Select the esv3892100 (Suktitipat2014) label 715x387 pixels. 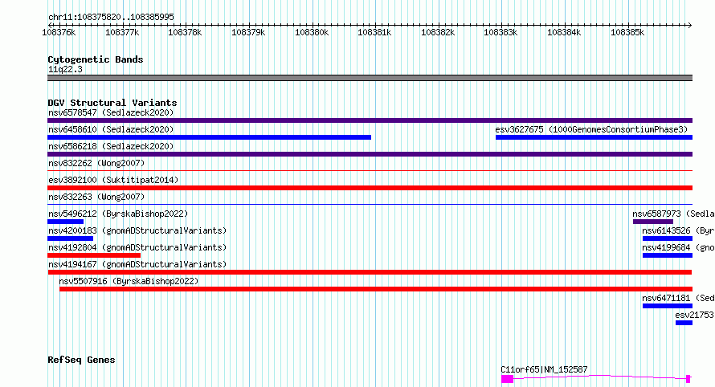tap(113, 180)
